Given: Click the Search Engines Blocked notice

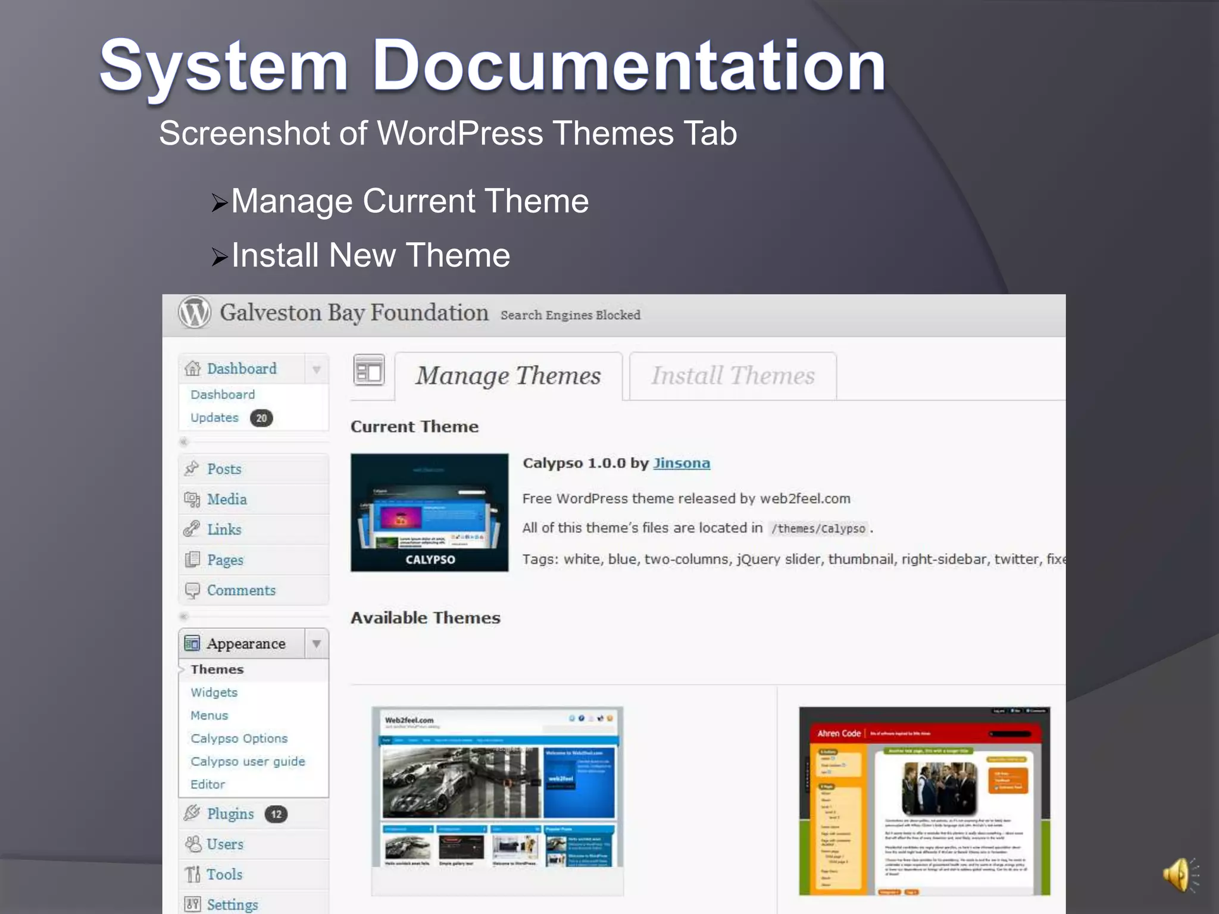Looking at the screenshot, I should (x=570, y=315).
